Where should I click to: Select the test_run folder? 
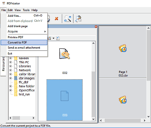coord(24,94)
